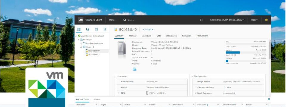Collapse the Configuration panel

coord(192,76)
